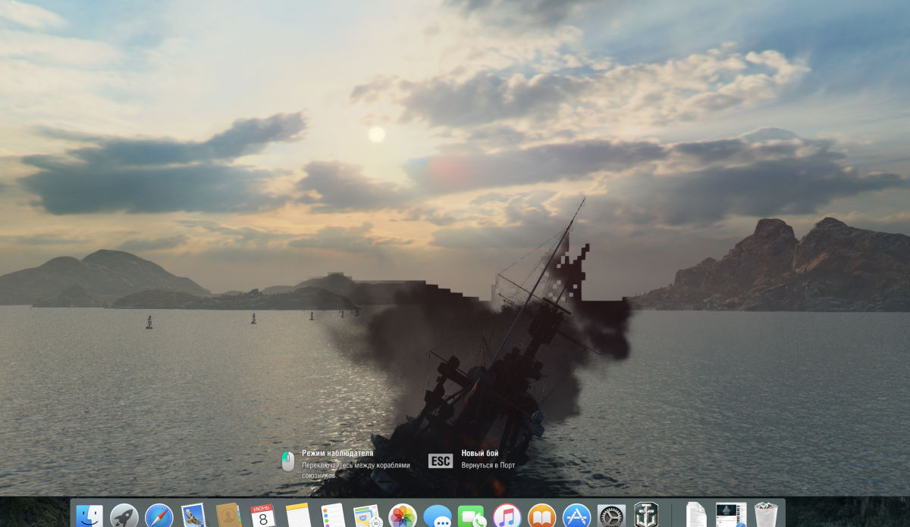Open iTunes music note icon

507,516
